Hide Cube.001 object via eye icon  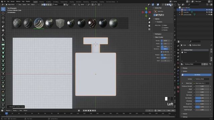pos(209,12)
